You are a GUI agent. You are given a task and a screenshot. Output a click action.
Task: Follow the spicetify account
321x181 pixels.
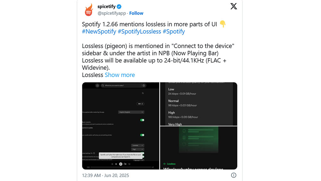coord(136,13)
